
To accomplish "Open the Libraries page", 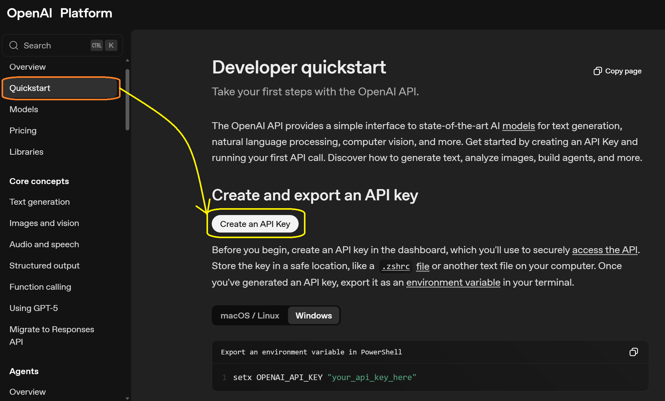I will [x=26, y=152].
